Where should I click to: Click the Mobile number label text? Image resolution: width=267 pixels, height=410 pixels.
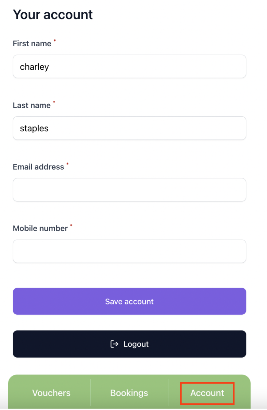tap(40, 228)
